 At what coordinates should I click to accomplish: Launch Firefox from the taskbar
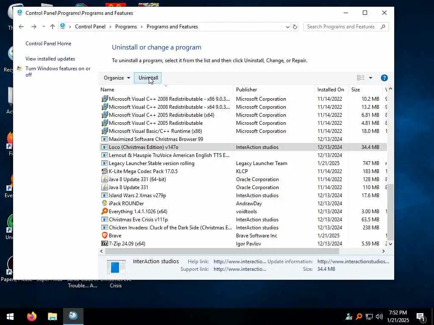31,317
